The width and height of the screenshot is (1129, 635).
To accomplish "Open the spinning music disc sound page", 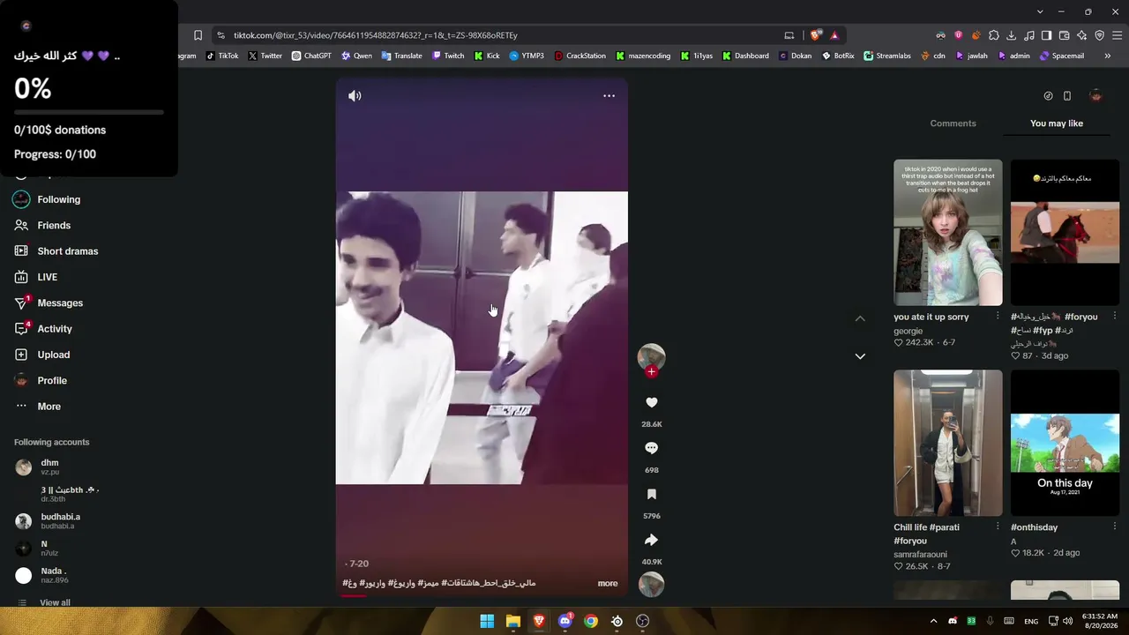I will 651,585.
